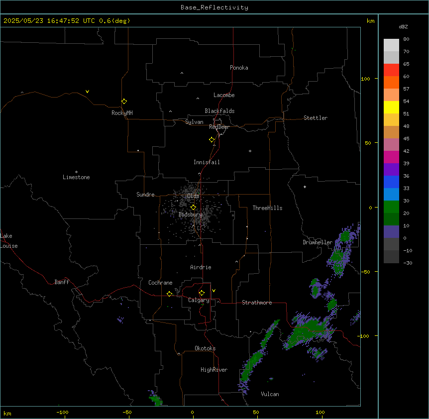Click the Okotoks label
The width and height of the screenshot is (429, 419).
[205, 348]
